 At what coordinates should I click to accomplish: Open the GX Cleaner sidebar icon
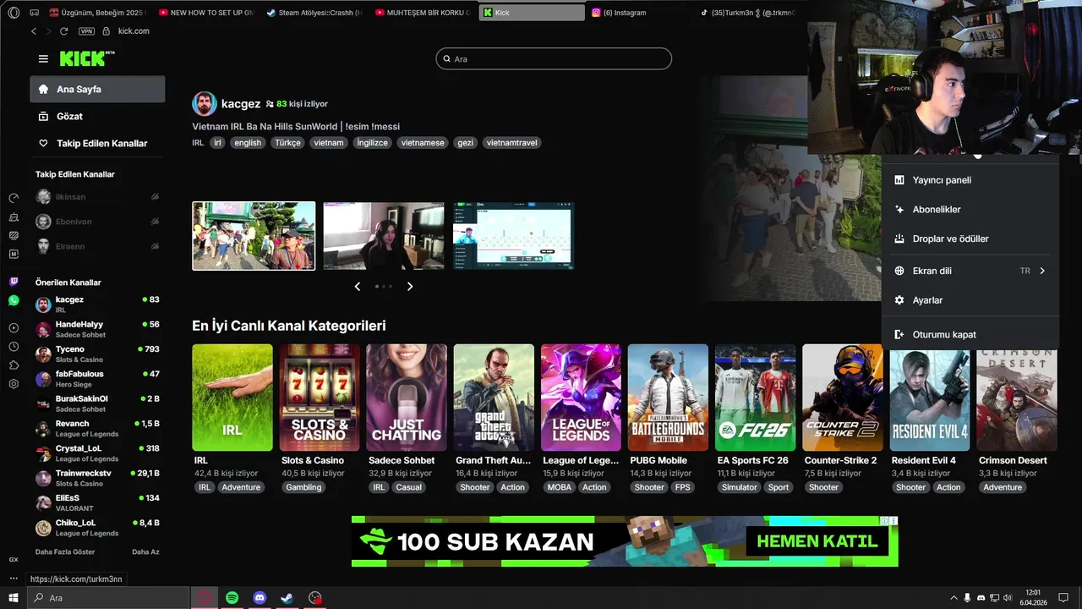[x=14, y=217]
